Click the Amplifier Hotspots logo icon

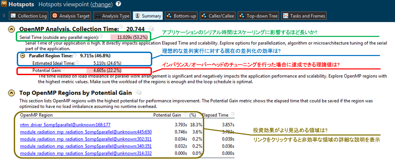[4, 4]
